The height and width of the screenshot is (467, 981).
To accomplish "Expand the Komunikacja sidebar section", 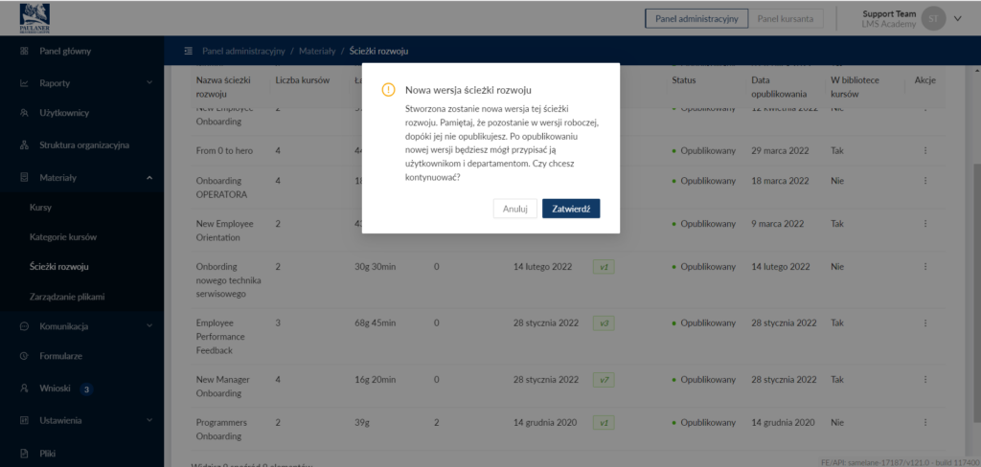I will click(x=149, y=326).
